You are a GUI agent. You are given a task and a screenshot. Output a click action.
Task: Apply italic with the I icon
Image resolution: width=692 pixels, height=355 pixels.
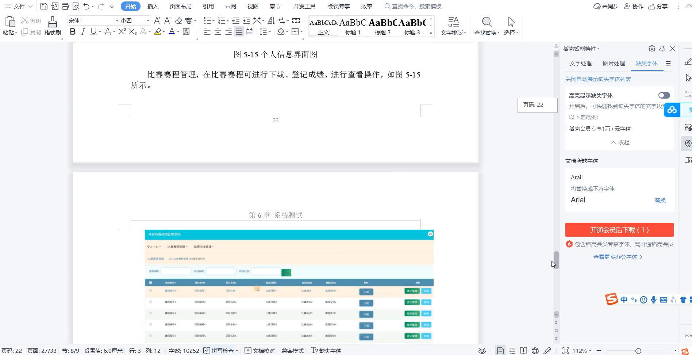pos(83,32)
